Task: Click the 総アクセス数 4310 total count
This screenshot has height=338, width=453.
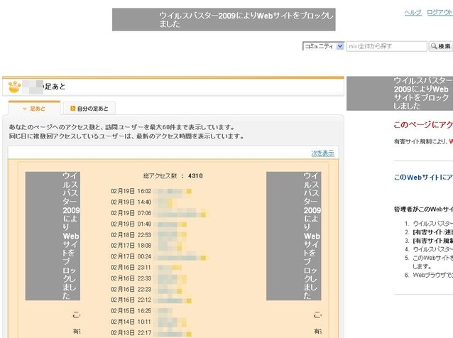Action: (x=173, y=176)
